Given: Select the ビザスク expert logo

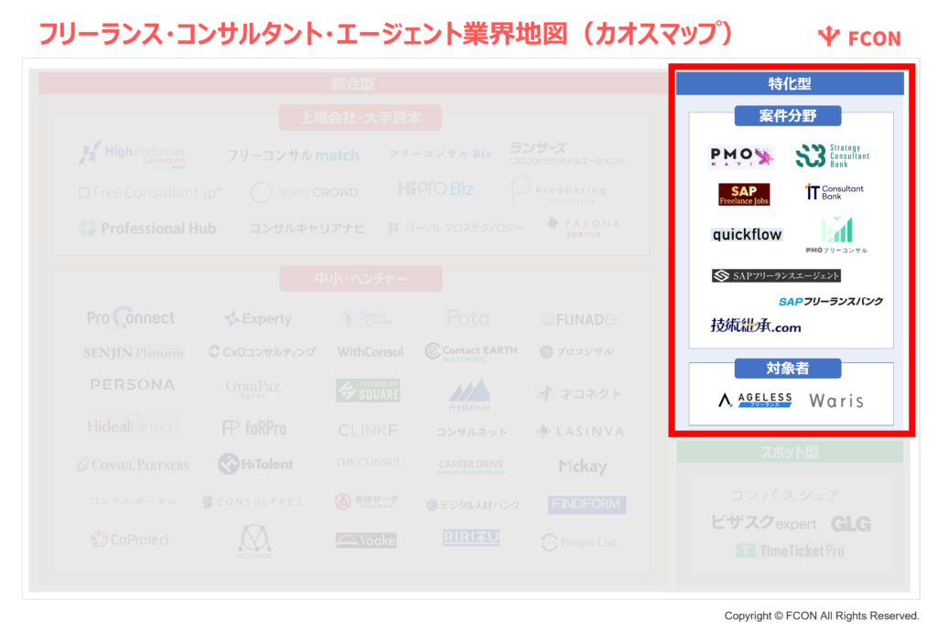Looking at the screenshot, I should 763,523.
